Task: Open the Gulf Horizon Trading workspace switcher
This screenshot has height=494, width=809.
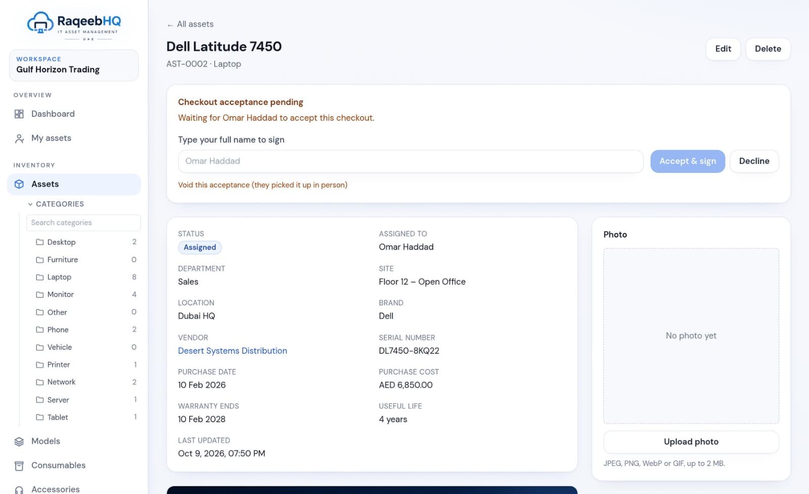Action: pyautogui.click(x=74, y=65)
